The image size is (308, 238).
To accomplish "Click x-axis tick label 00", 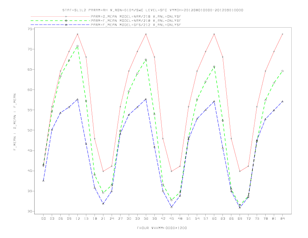I will 44,219.
